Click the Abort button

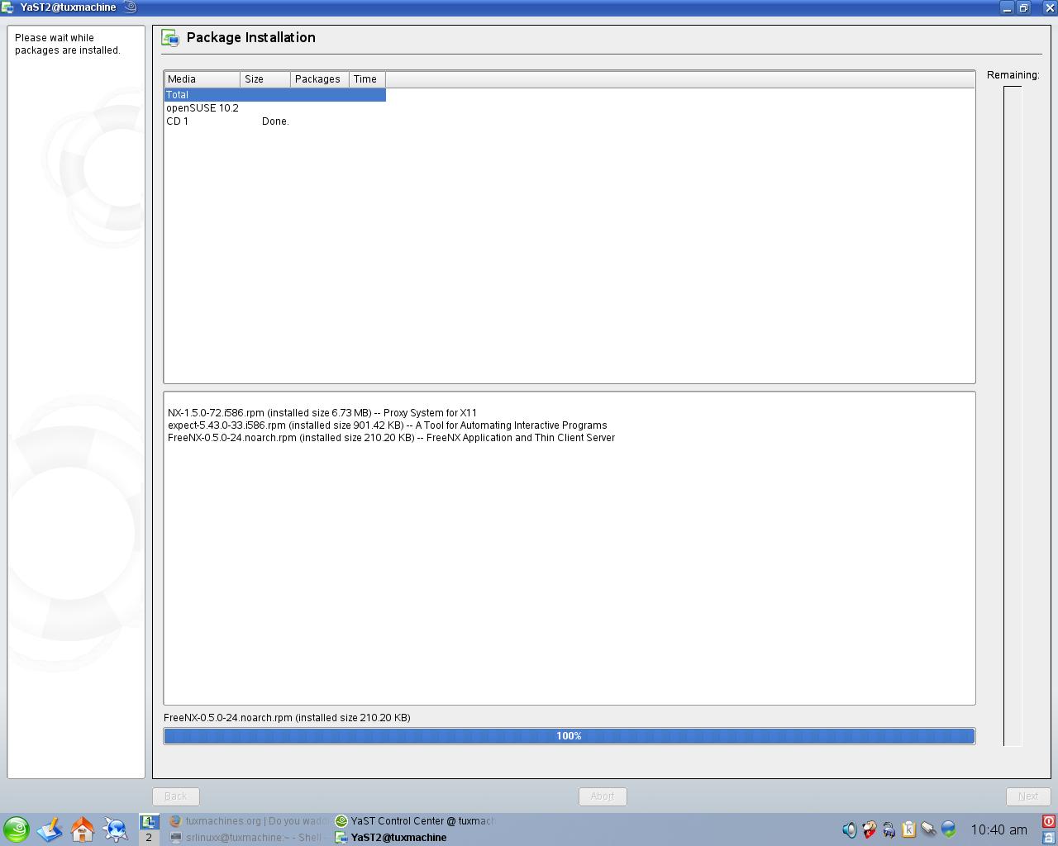click(x=602, y=796)
